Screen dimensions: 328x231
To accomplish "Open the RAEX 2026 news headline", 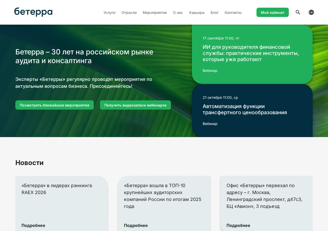I will [57, 189].
